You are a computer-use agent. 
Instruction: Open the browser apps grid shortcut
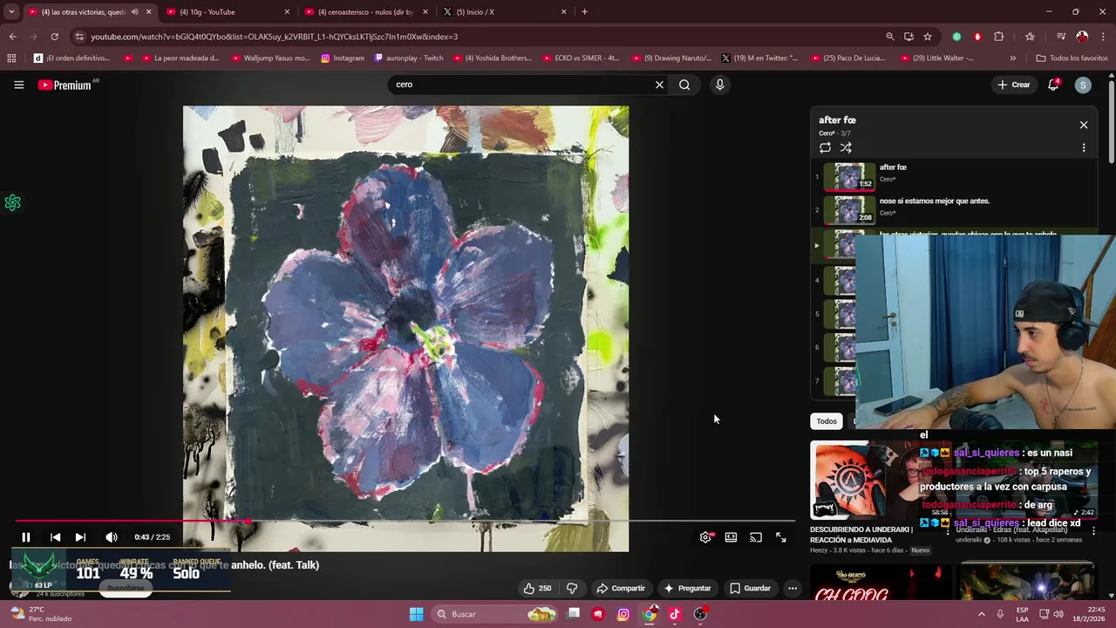11,58
